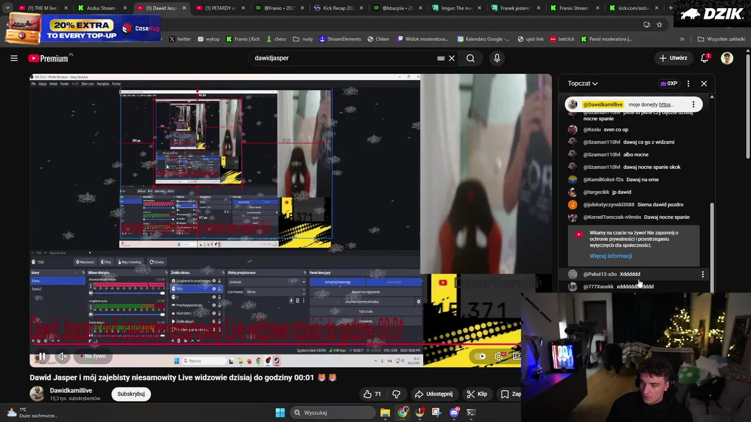Click the magnifier search button
Viewport: 751px width, 422px height.
pos(471,58)
